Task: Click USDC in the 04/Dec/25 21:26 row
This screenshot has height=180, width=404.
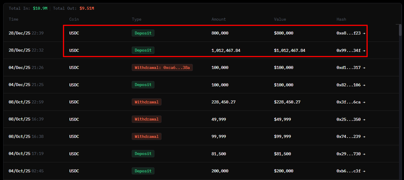Action: 74,67
